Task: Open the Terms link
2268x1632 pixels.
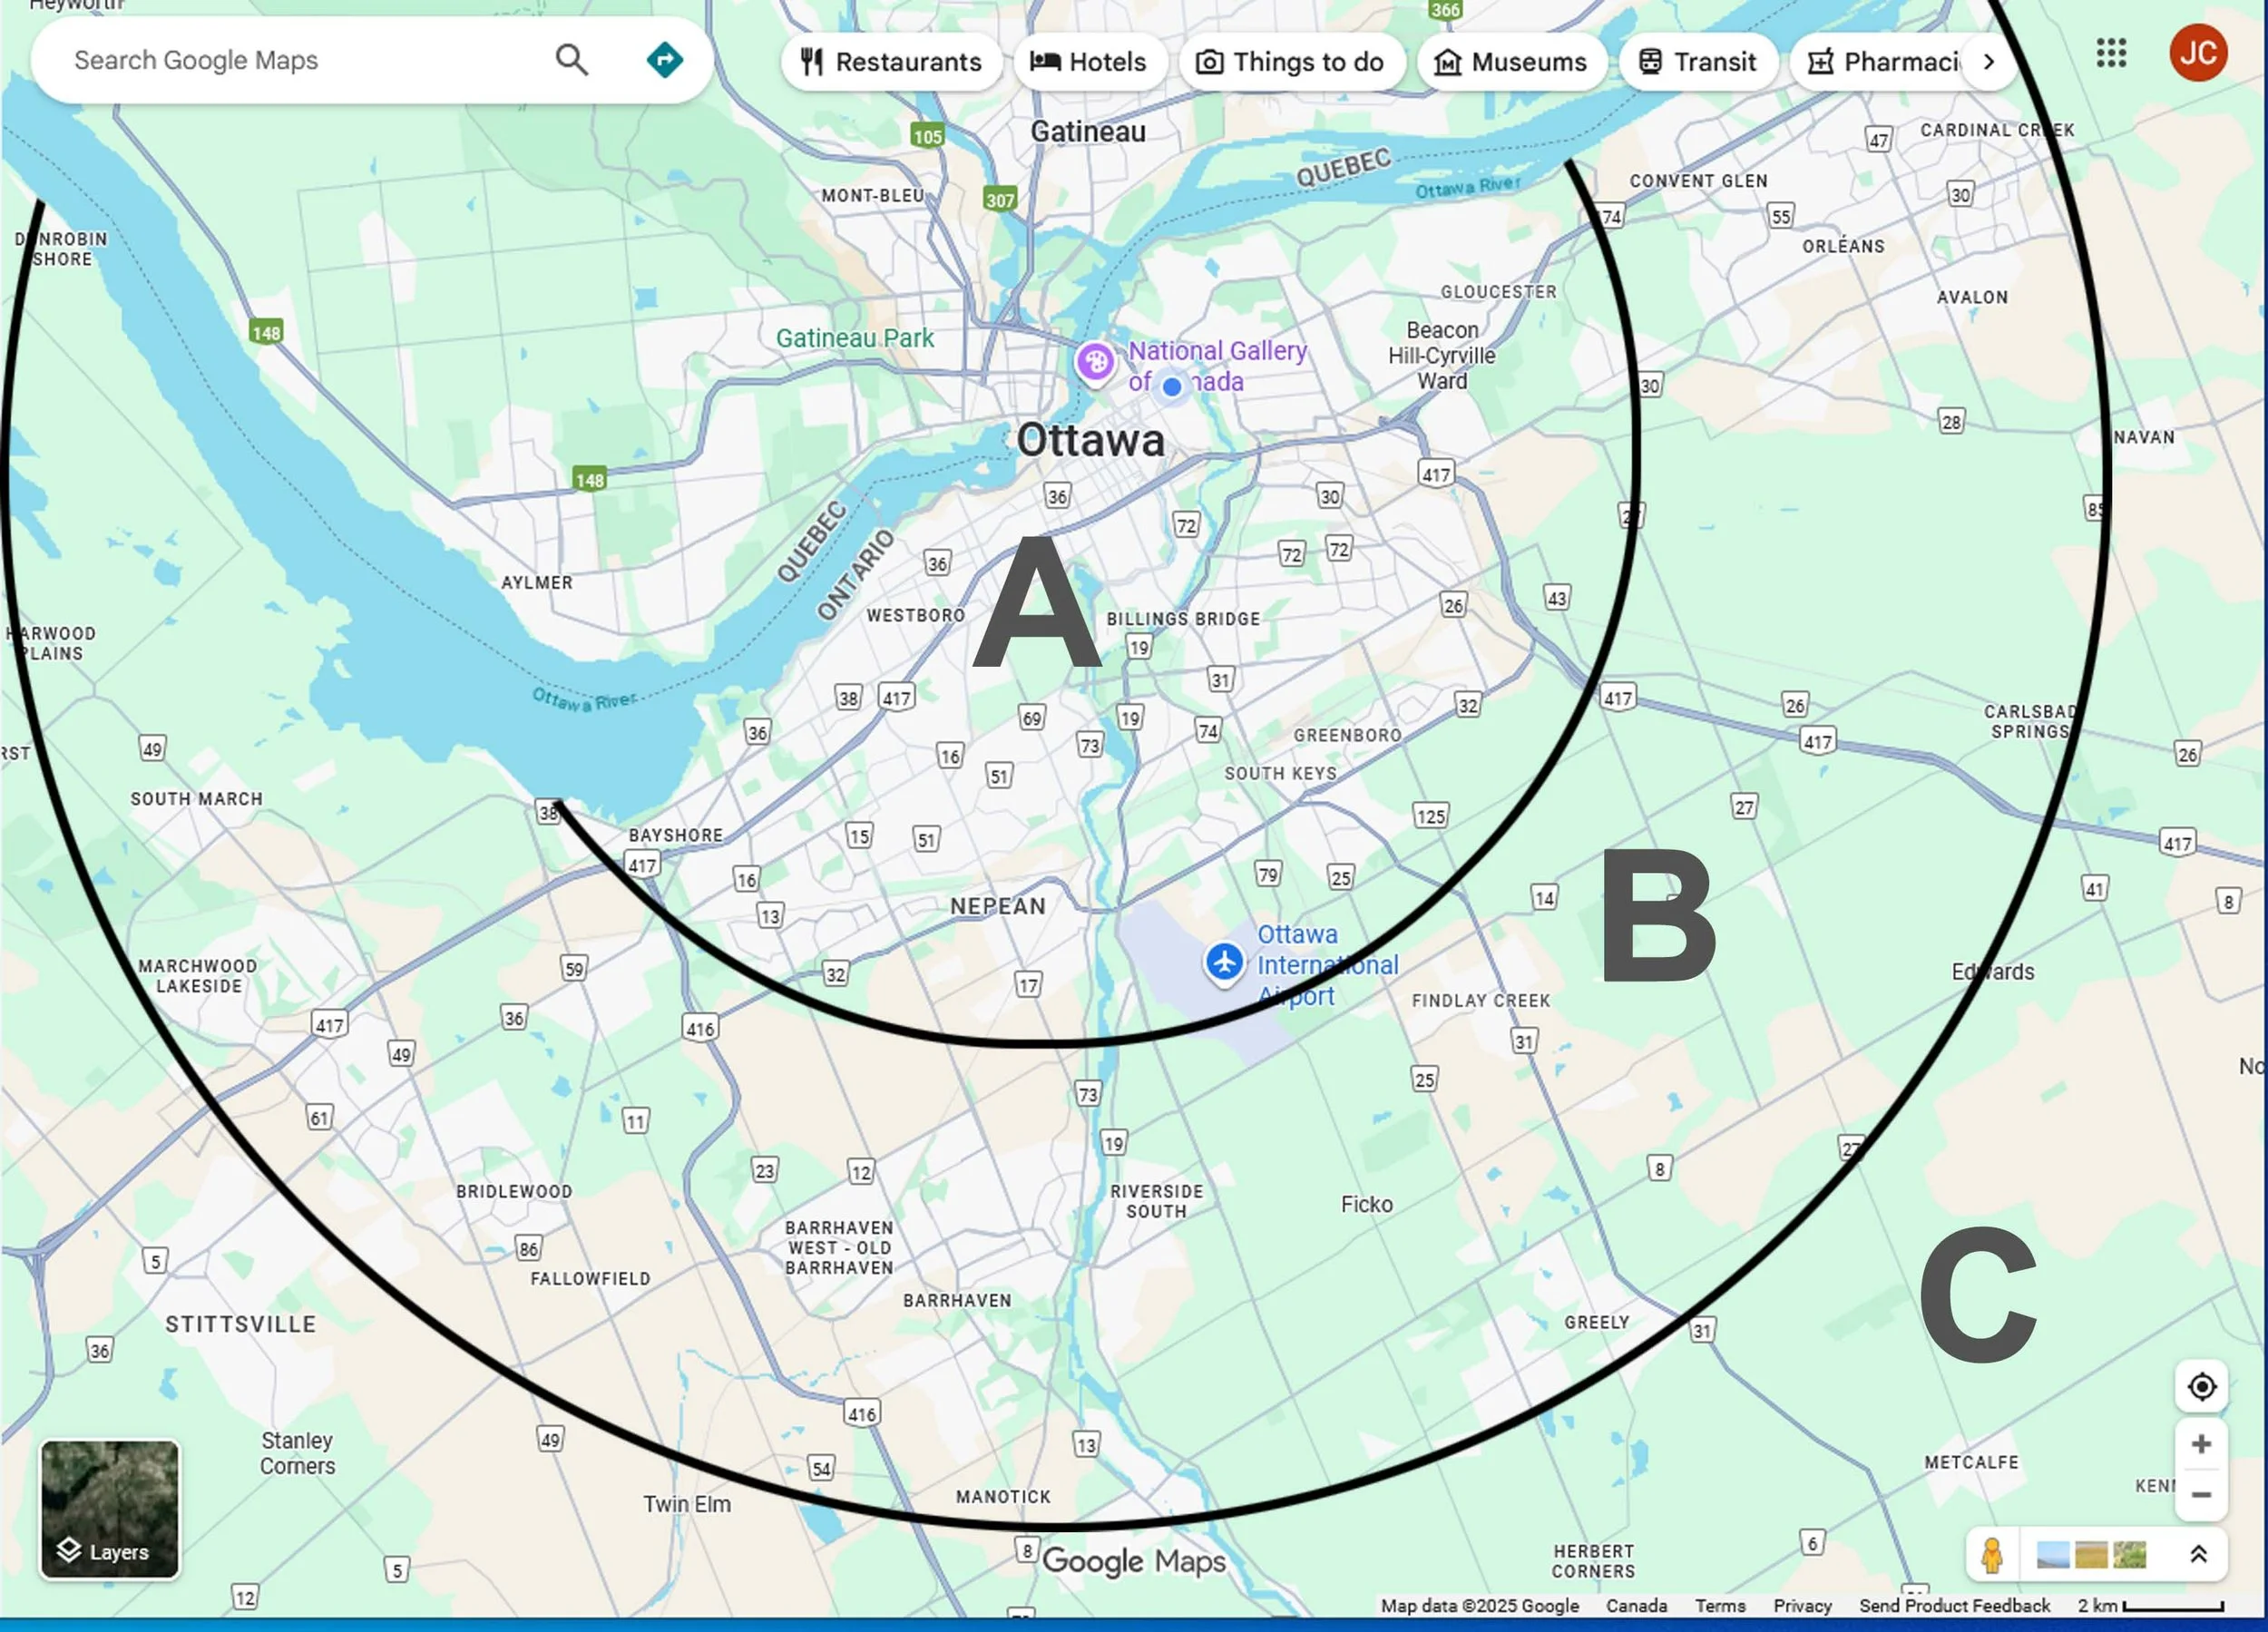Action: [x=1719, y=1605]
